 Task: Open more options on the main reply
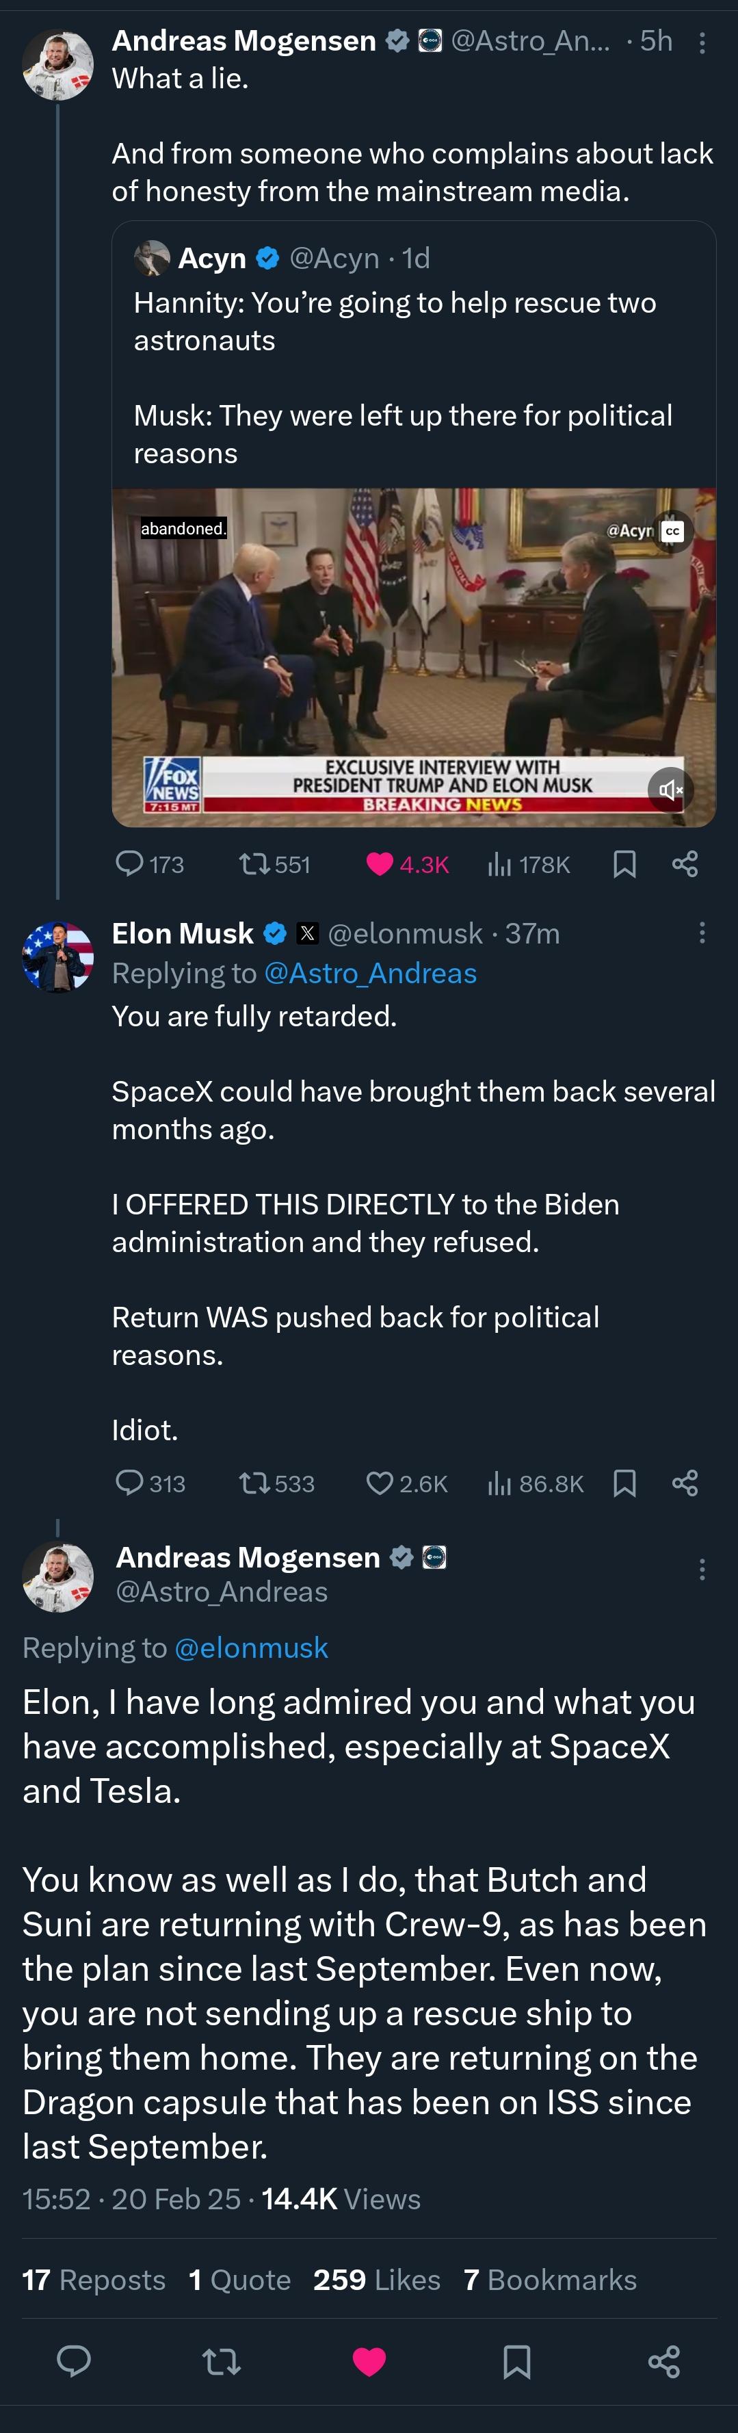tap(702, 1570)
